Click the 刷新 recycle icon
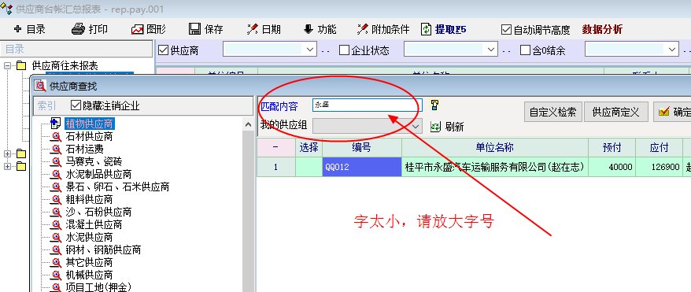The image size is (691, 292). coord(435,127)
